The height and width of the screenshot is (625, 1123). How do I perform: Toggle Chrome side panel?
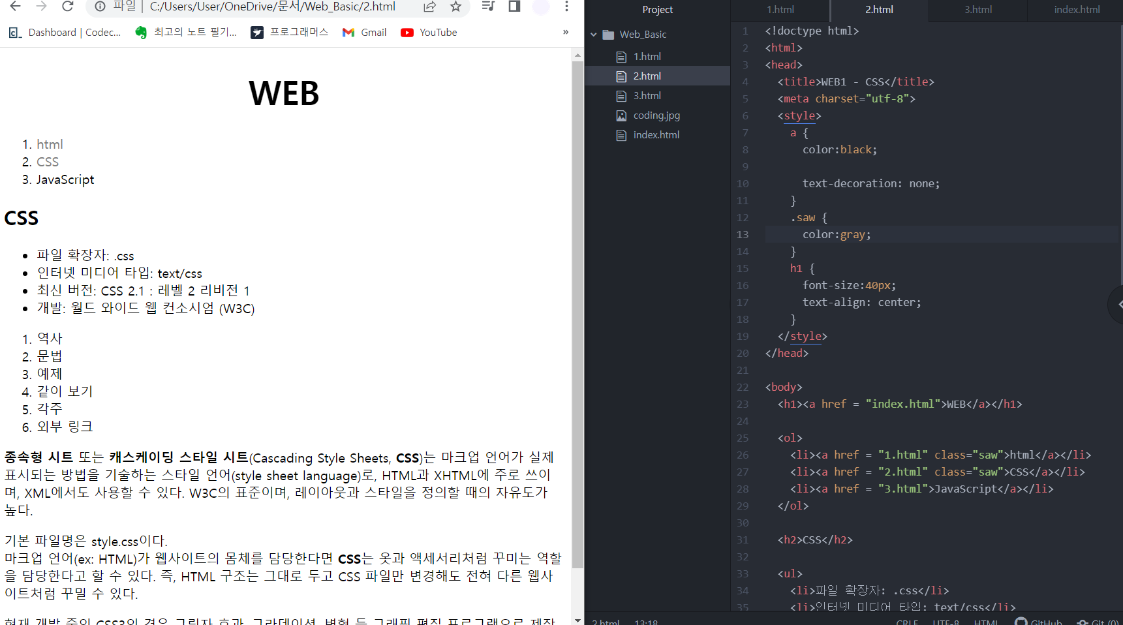pos(514,7)
